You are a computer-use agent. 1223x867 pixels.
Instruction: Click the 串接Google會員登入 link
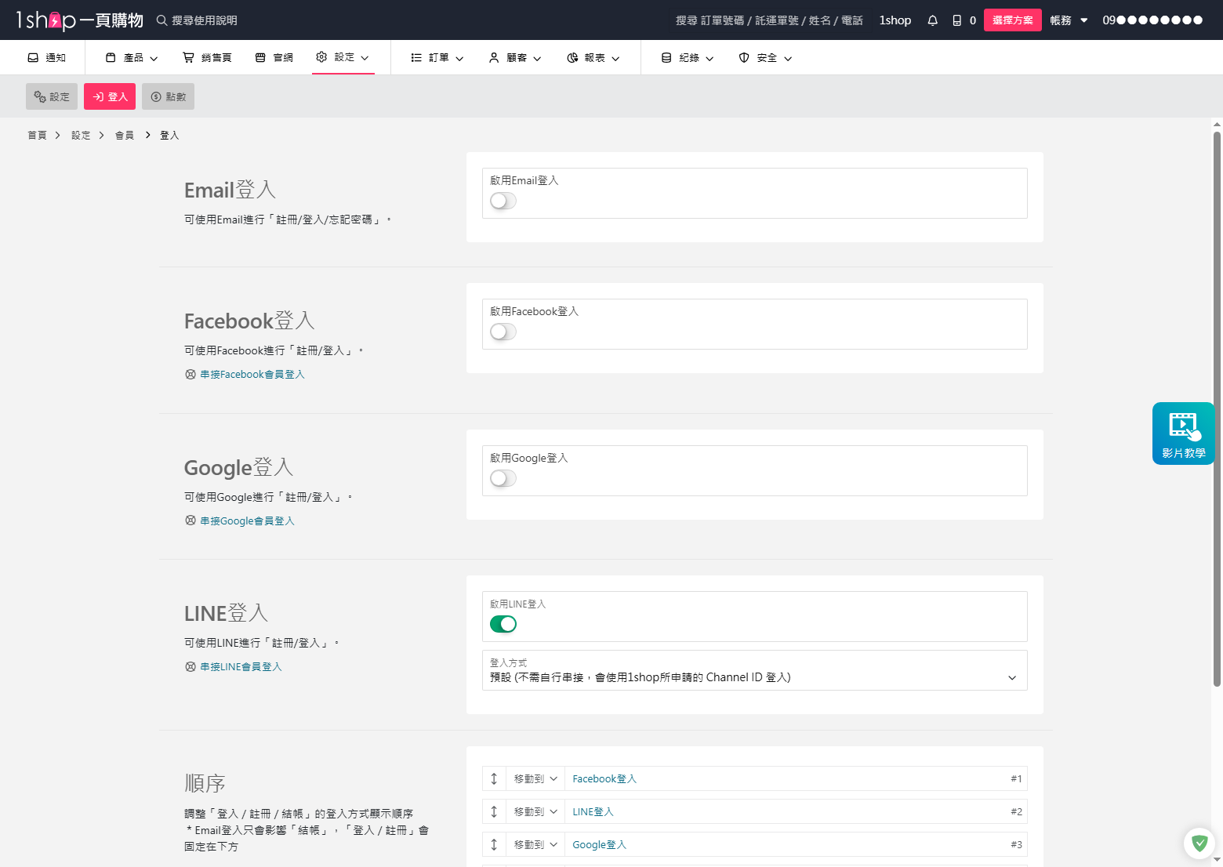[x=247, y=521]
